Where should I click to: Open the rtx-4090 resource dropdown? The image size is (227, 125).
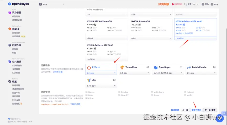pyautogui.click(x=196, y=38)
